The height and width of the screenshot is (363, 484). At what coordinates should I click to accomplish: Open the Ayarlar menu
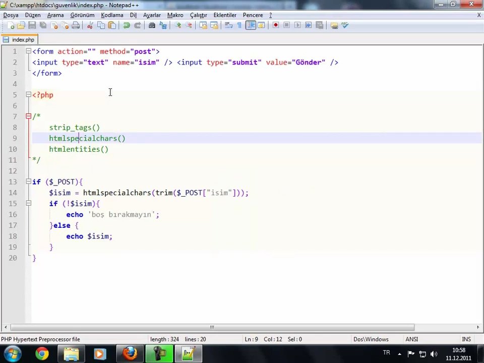click(152, 15)
